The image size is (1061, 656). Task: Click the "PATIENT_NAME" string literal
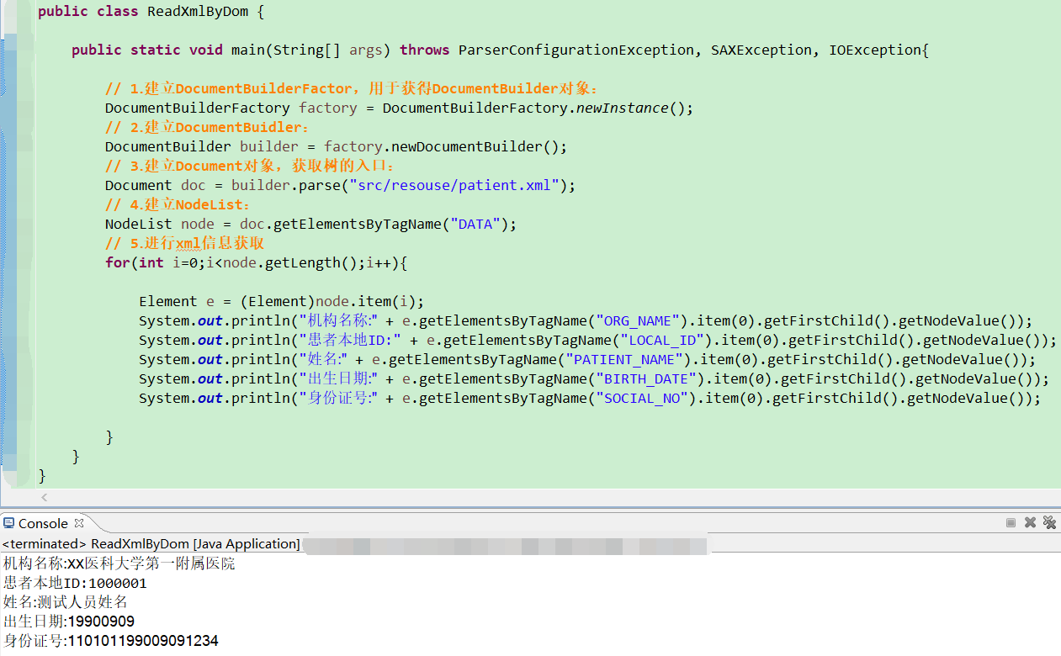(x=623, y=359)
